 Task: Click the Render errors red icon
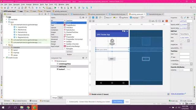click(90, 94)
